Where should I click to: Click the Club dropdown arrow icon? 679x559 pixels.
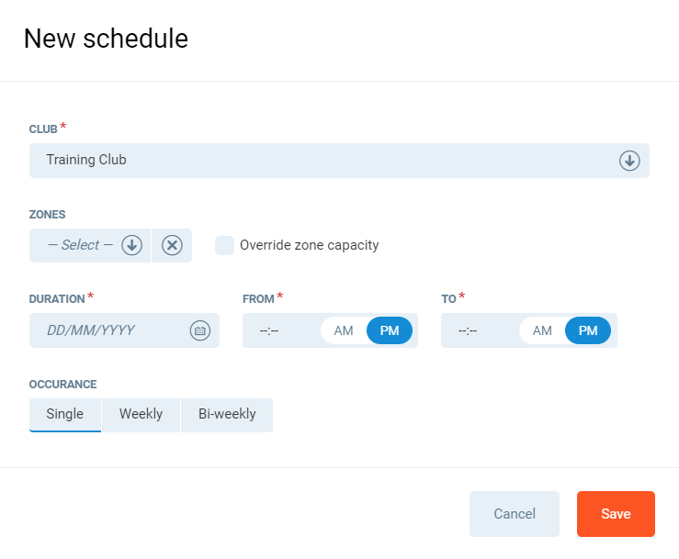(629, 161)
